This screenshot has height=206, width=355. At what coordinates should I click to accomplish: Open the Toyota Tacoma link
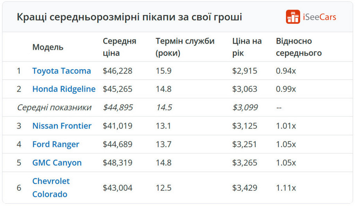62,71
